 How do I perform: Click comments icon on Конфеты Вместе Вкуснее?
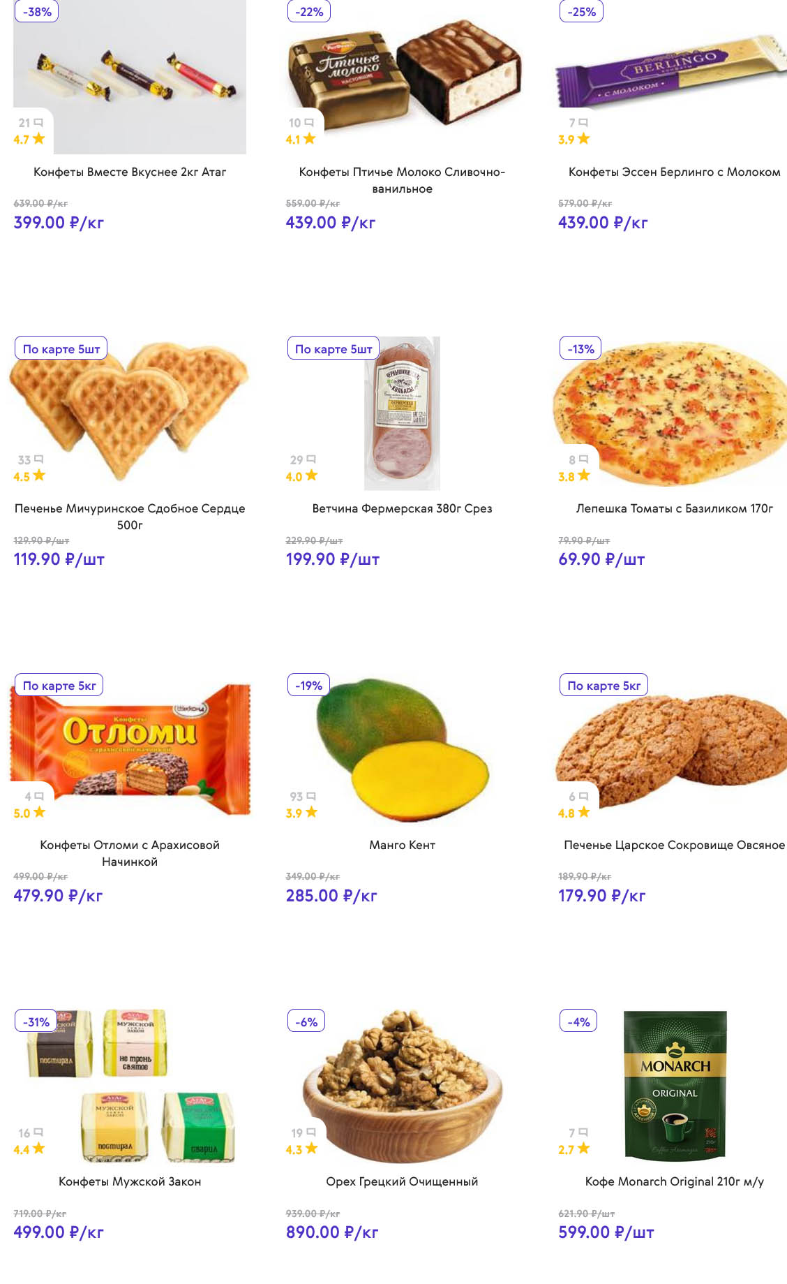38,123
